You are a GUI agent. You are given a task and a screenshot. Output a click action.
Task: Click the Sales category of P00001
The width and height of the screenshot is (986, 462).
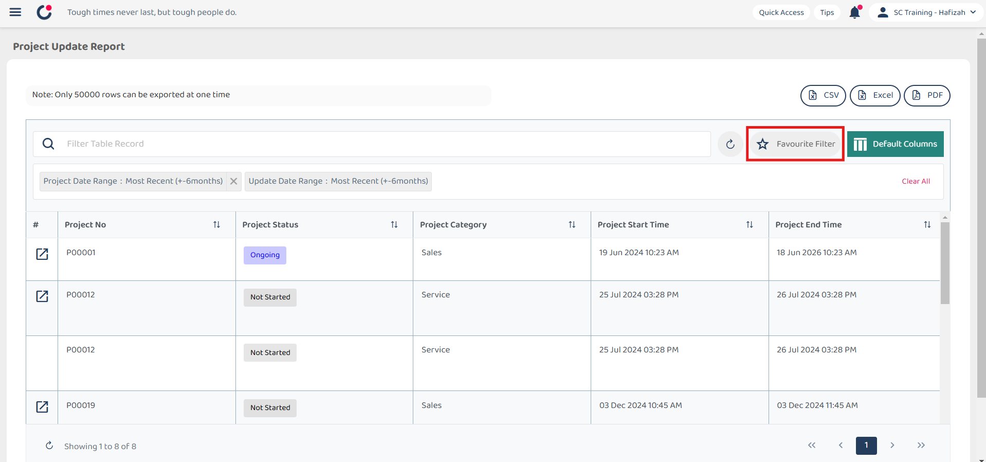pos(431,253)
